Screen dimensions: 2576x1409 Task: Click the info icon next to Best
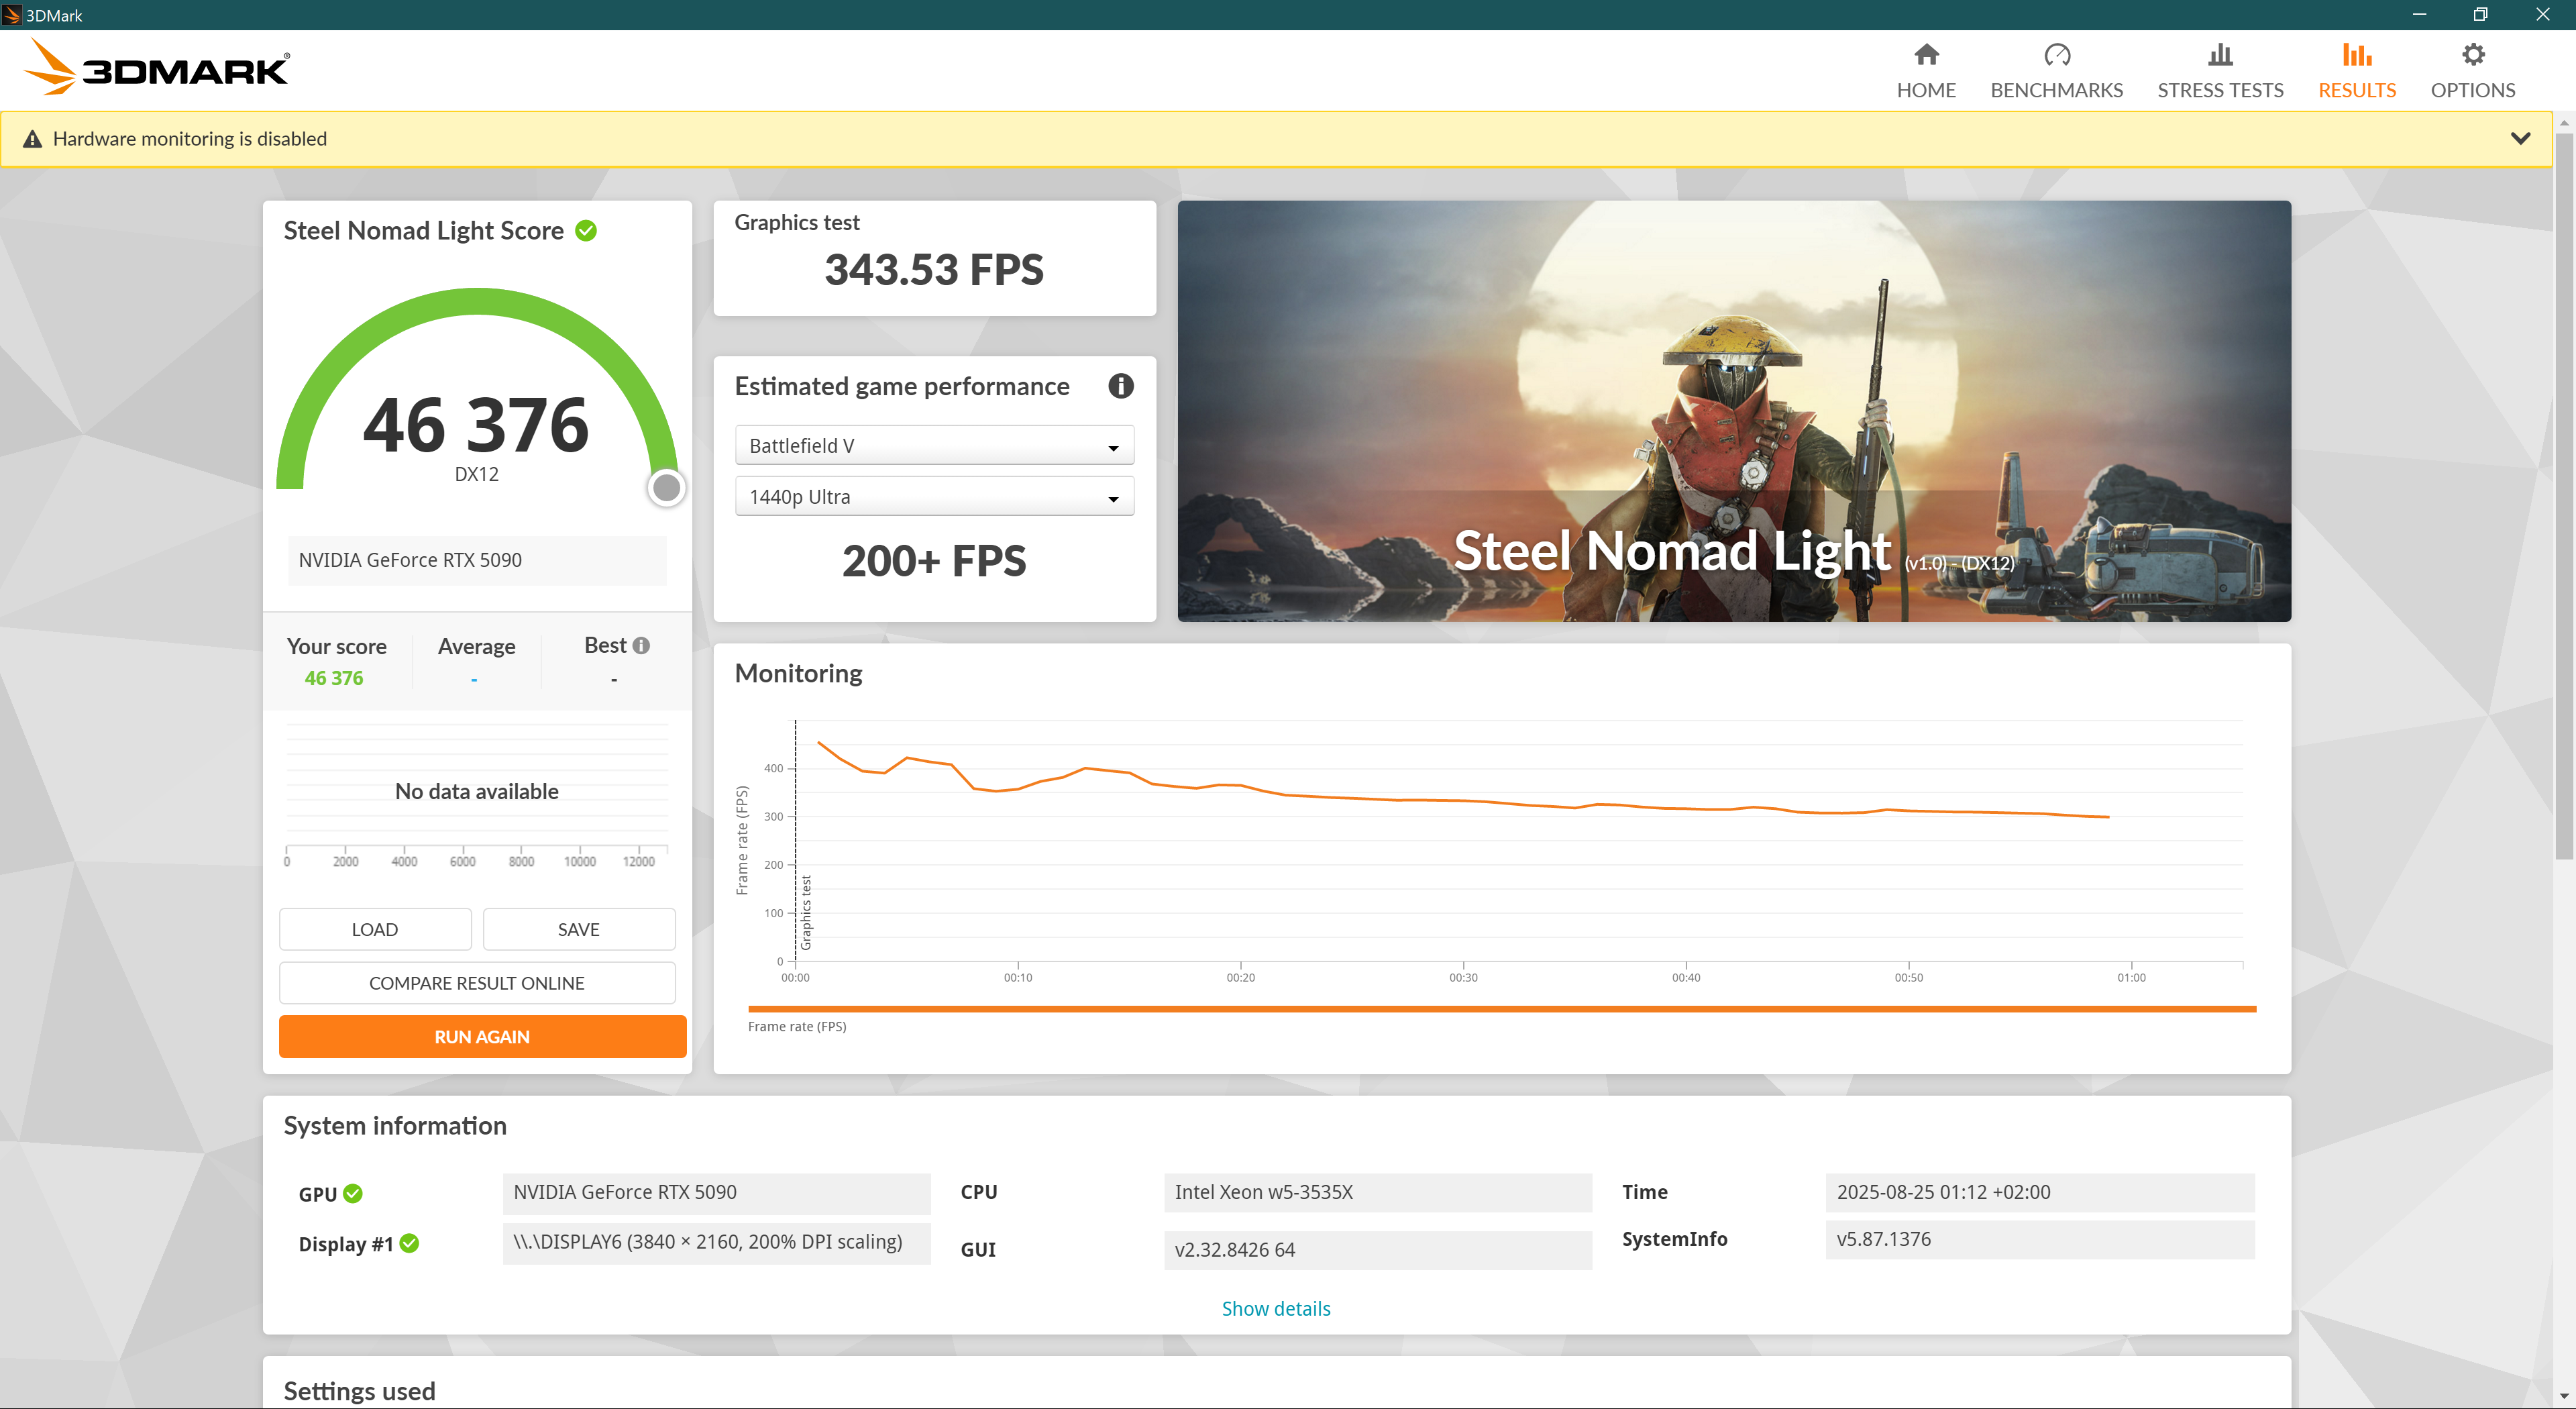click(x=642, y=646)
